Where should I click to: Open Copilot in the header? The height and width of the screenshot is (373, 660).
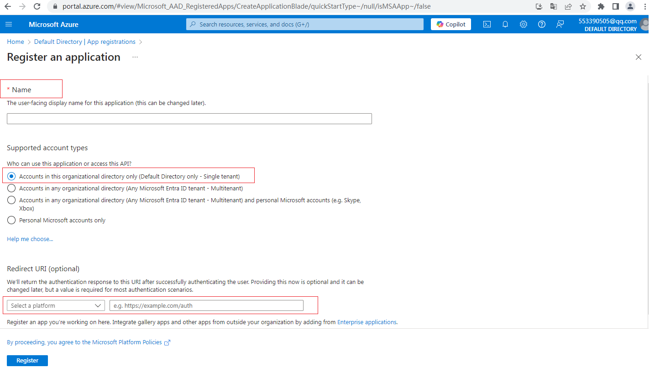coord(451,24)
